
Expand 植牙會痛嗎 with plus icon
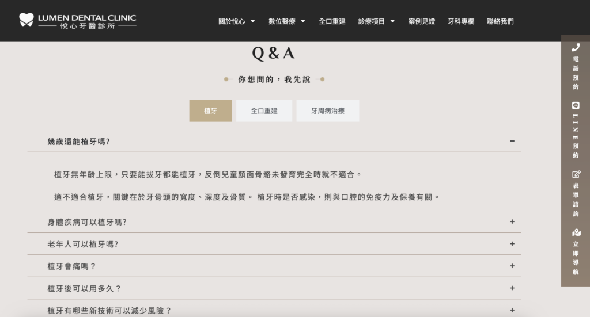click(512, 266)
